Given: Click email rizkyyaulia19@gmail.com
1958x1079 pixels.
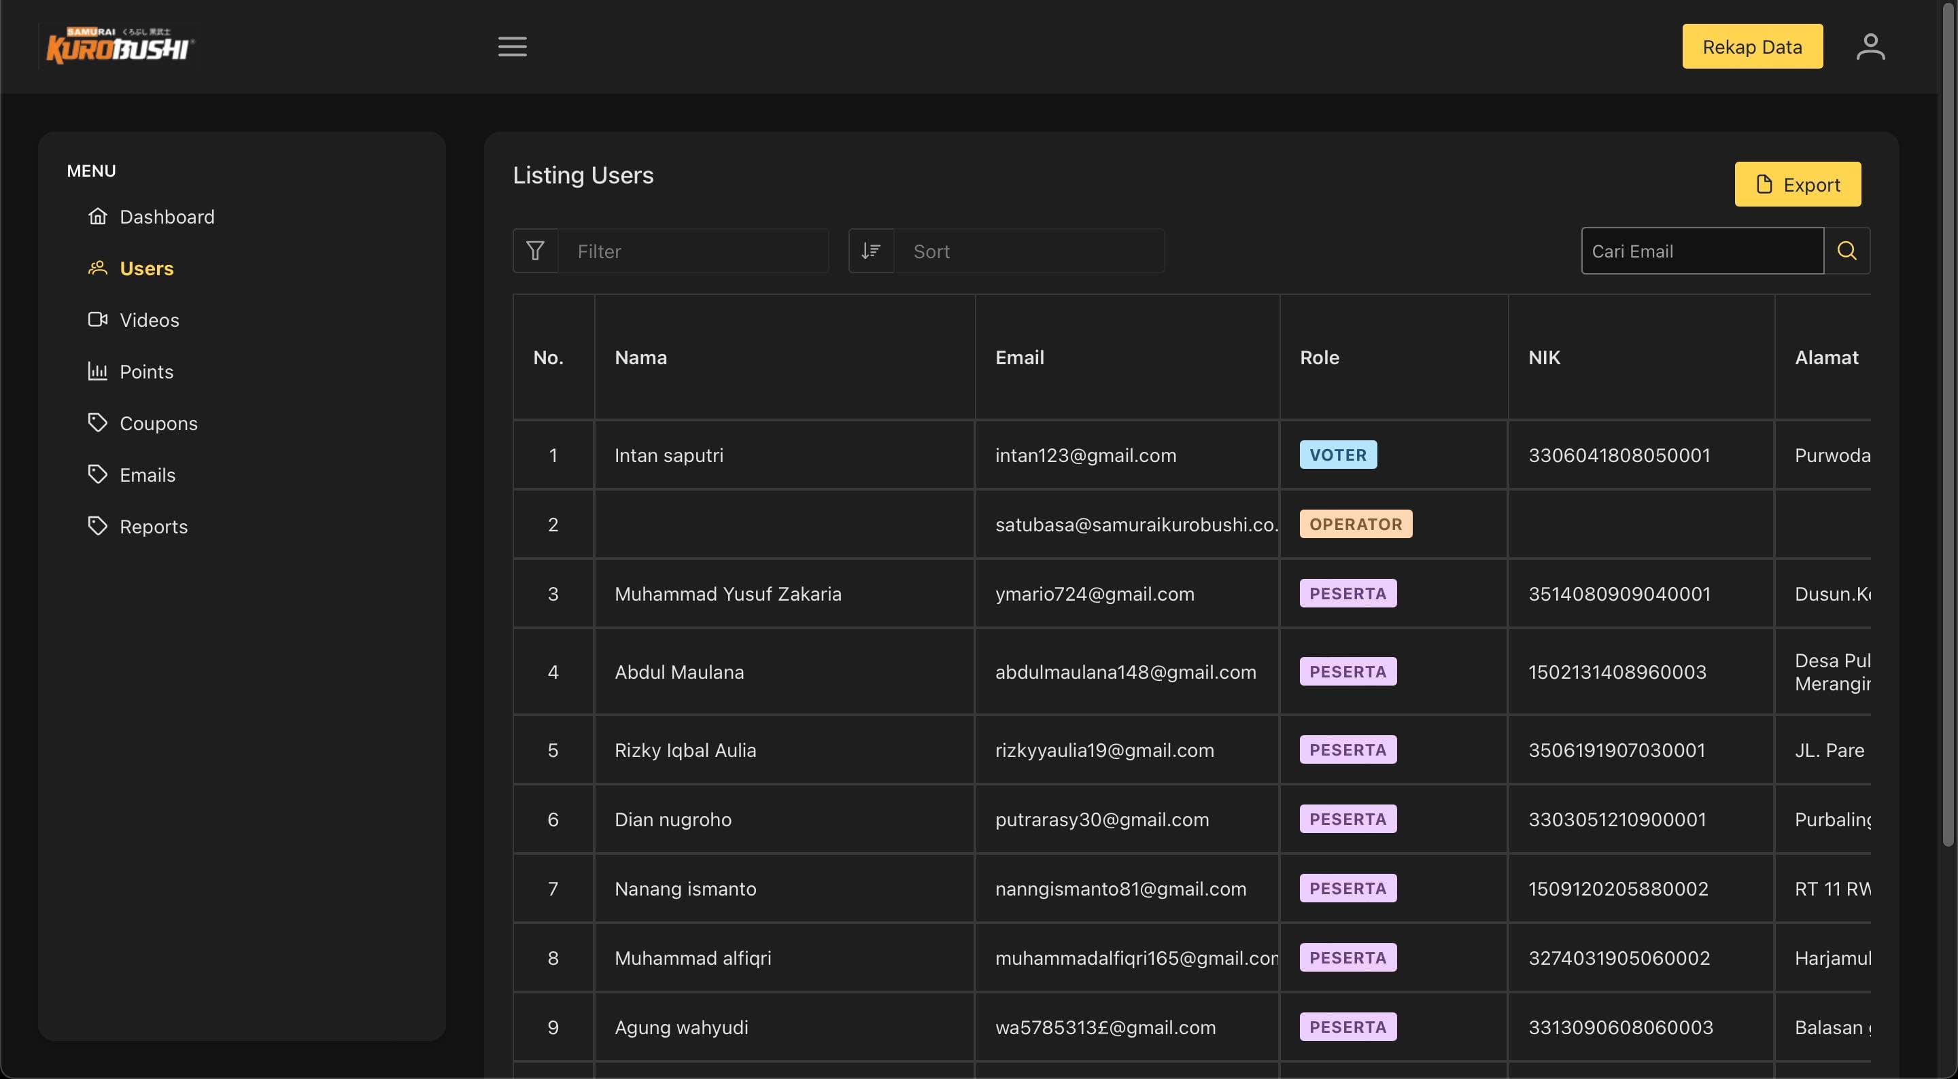Looking at the screenshot, I should (x=1104, y=750).
